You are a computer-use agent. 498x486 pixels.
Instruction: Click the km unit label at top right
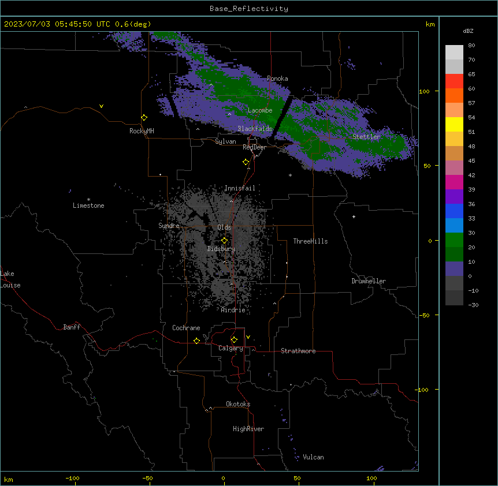pyautogui.click(x=430, y=24)
